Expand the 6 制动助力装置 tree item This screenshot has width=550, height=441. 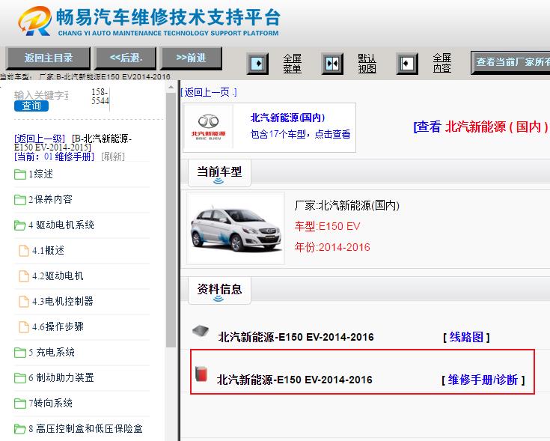(61, 378)
